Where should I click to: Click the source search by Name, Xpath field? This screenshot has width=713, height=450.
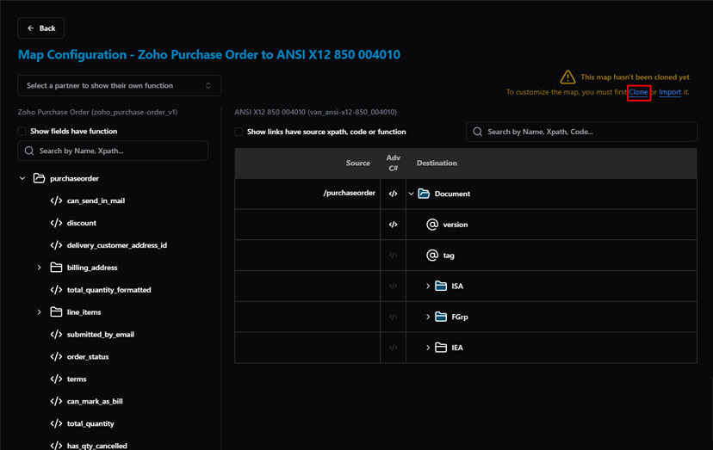[x=113, y=151]
